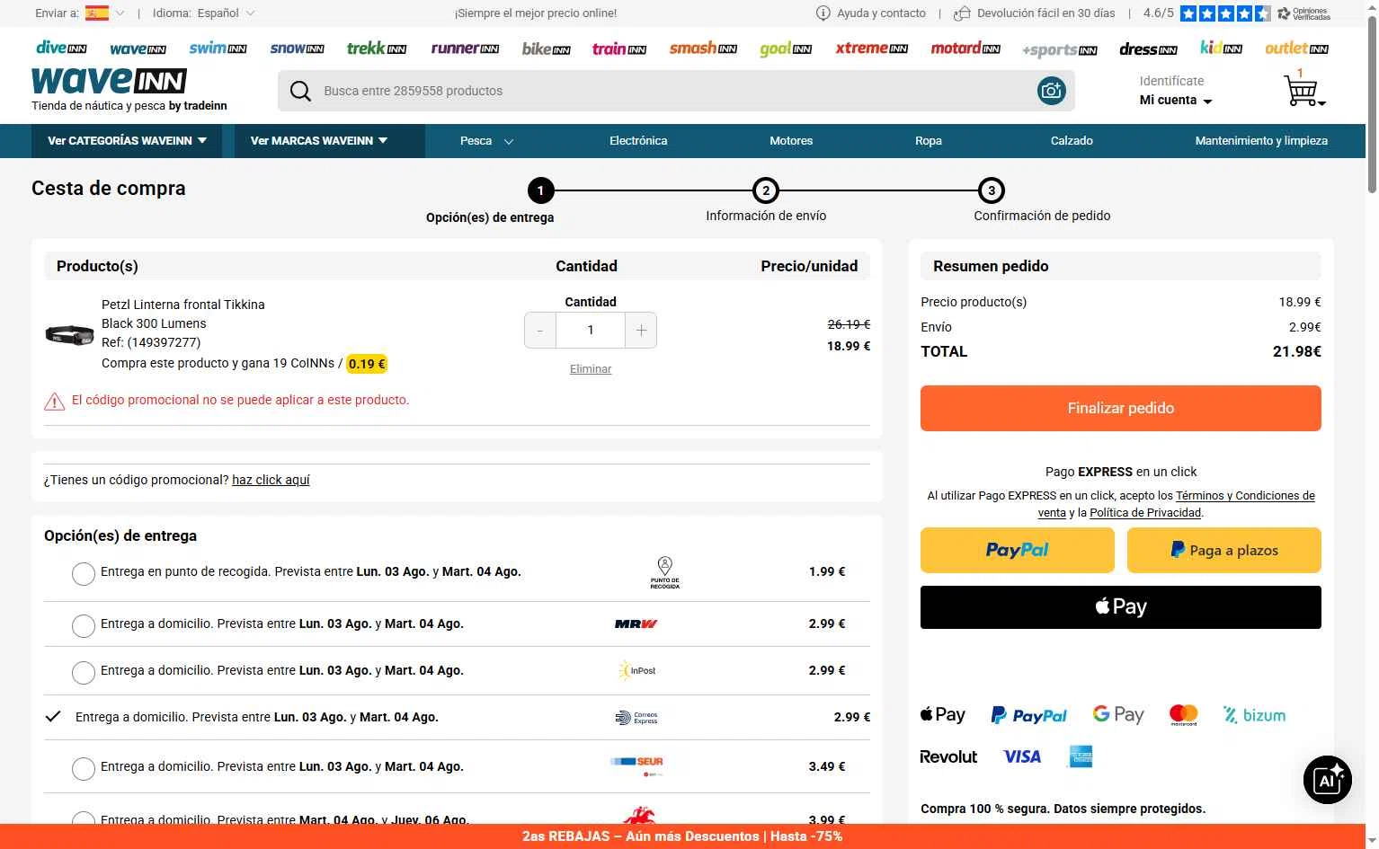Viewport: 1379px width, 849px height.
Task: Open the Petzl Linterna frontal Tikkina product title
Action: point(183,305)
